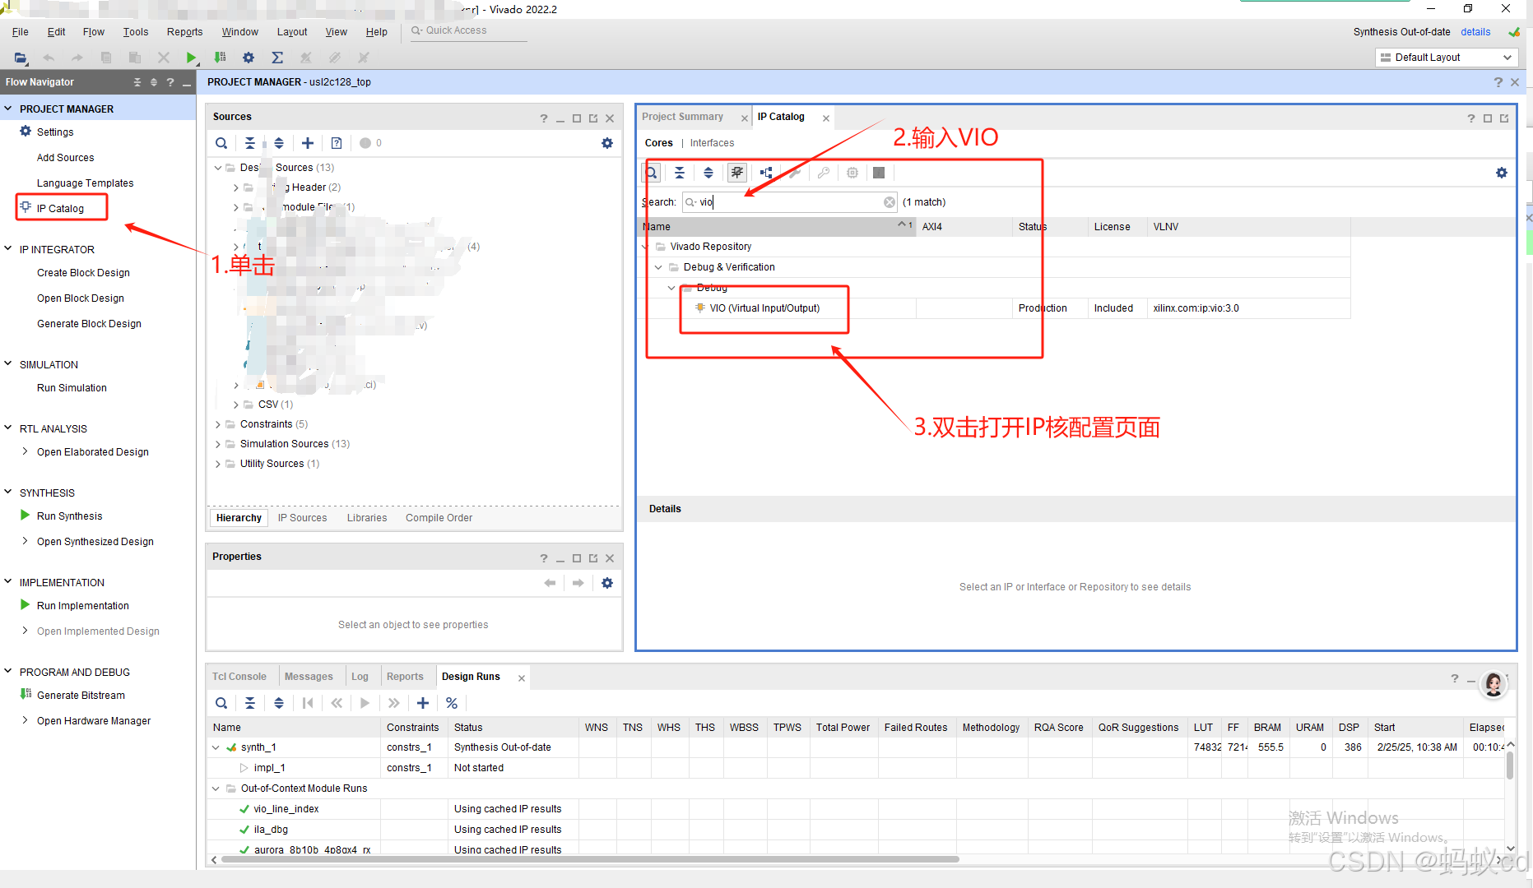Search in the Design Runs panel
Image resolution: width=1533 pixels, height=888 pixels.
(x=221, y=703)
